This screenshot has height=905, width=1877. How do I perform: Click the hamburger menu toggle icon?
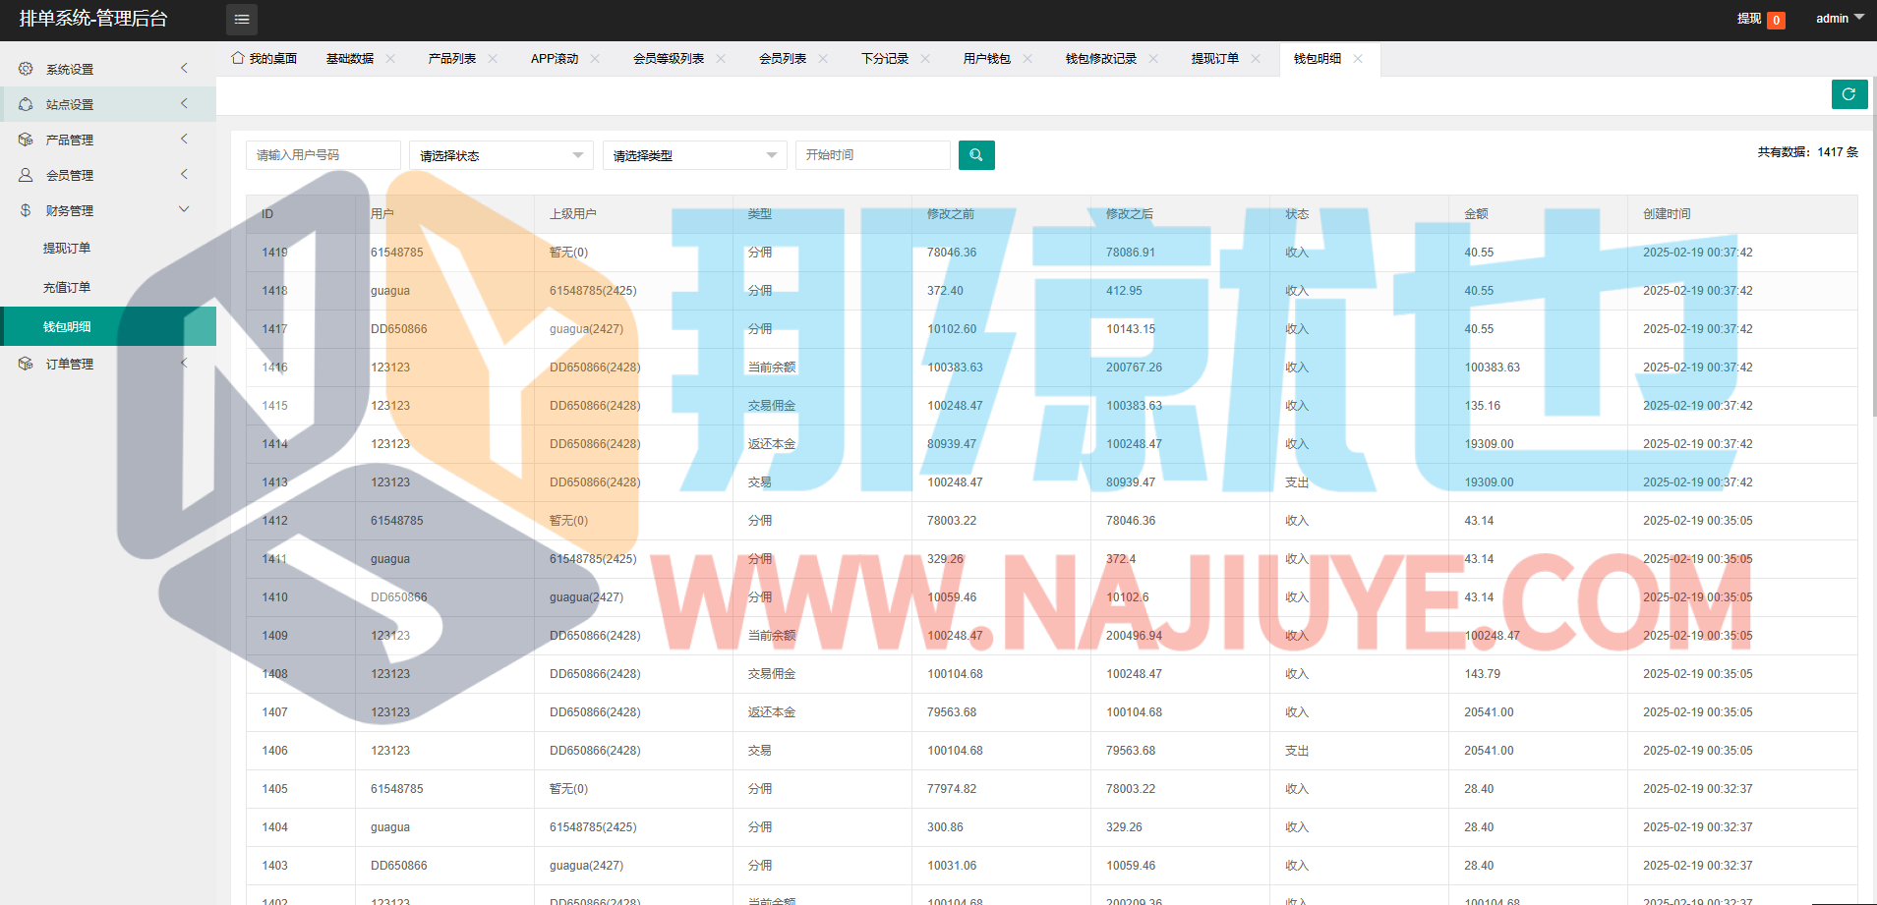click(x=242, y=20)
